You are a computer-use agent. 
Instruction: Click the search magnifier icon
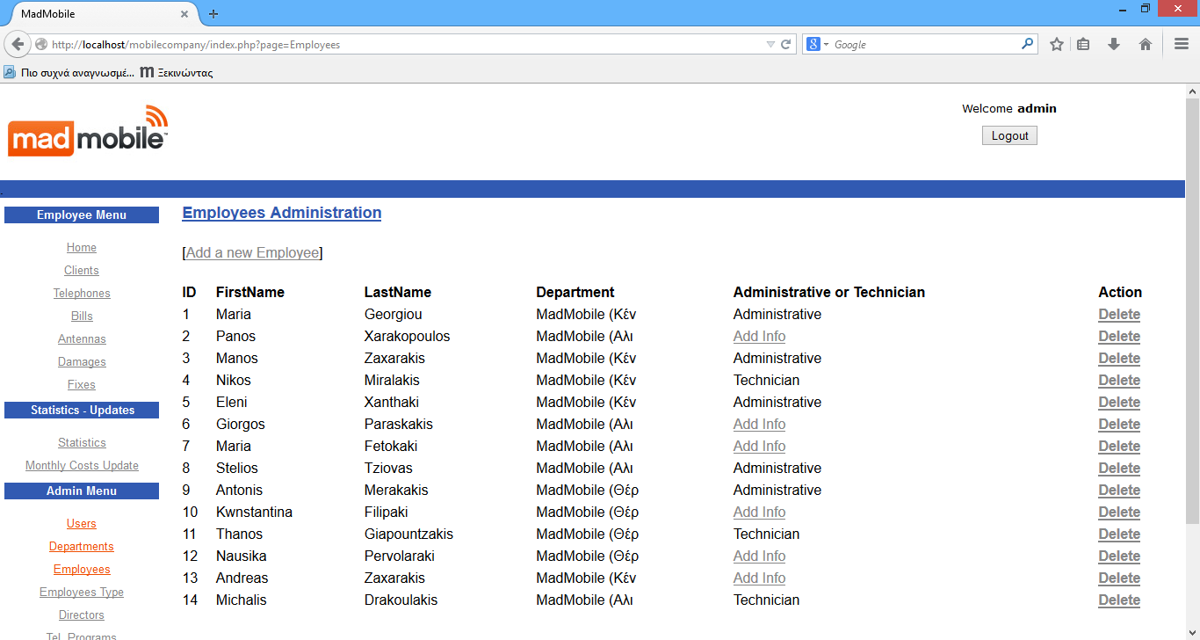pyautogui.click(x=1027, y=44)
